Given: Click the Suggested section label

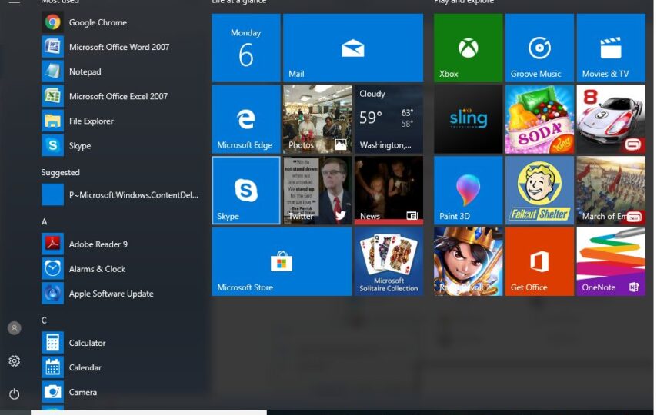Looking at the screenshot, I should (60, 172).
